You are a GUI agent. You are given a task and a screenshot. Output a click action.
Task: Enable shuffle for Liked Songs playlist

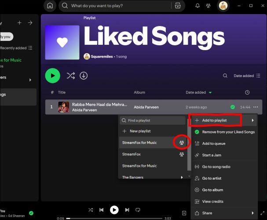click(x=71, y=76)
